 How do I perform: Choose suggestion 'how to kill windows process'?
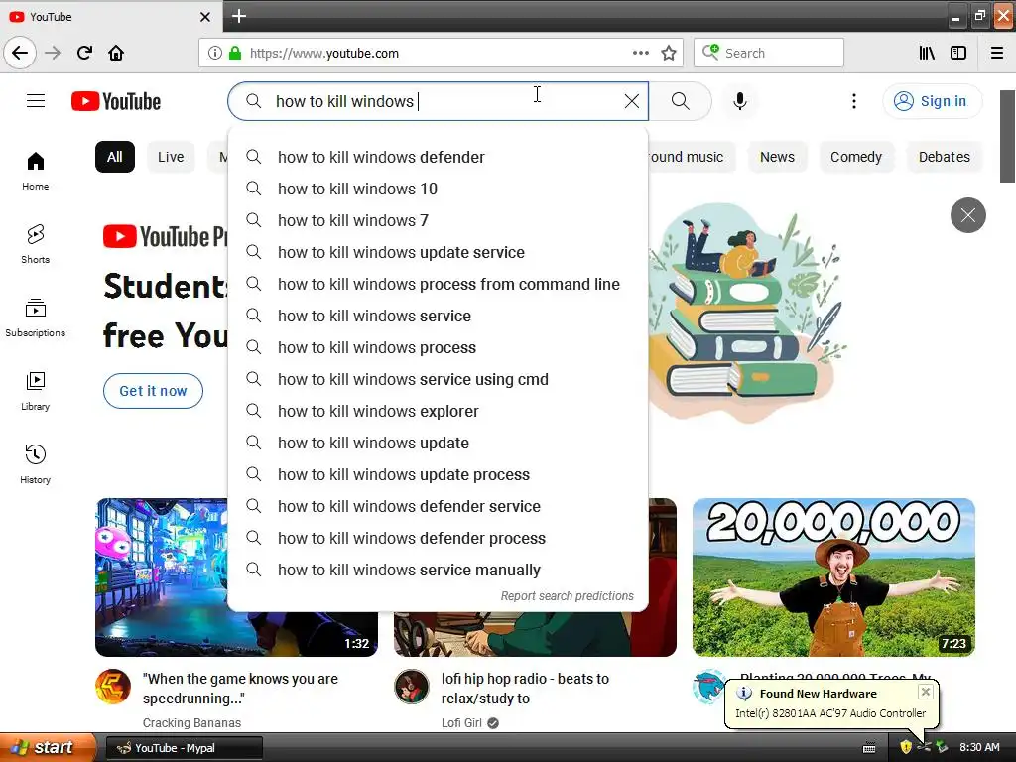(438, 347)
